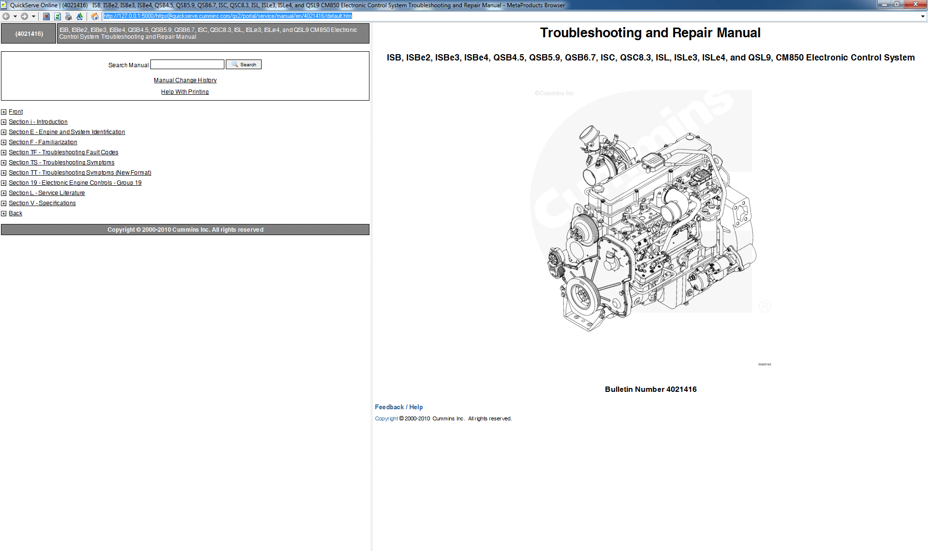Open the Front link
This screenshot has width=928, height=551.
pos(15,112)
